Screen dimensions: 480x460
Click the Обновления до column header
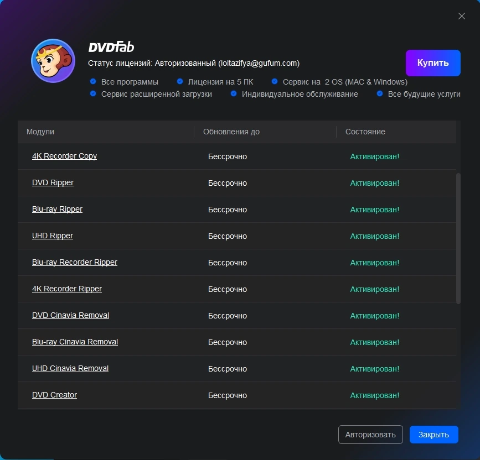coord(231,132)
